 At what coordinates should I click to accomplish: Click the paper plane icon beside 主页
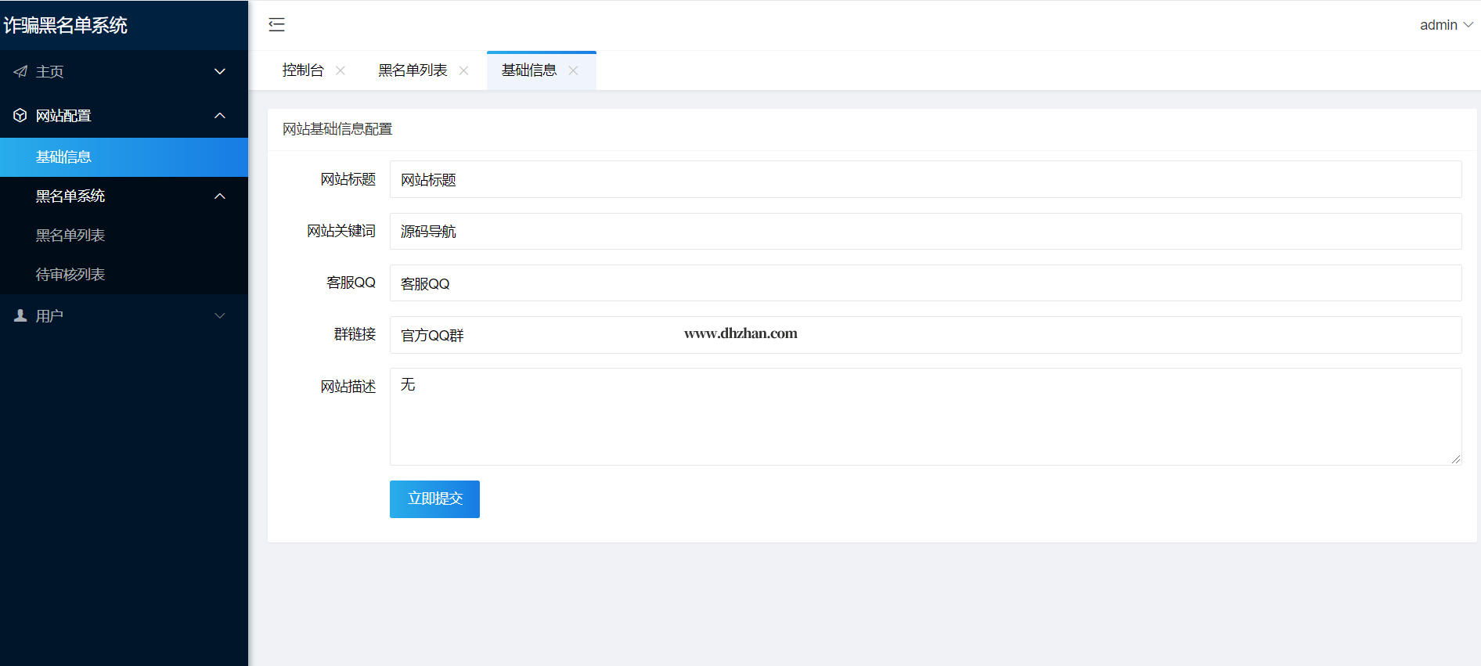20,72
